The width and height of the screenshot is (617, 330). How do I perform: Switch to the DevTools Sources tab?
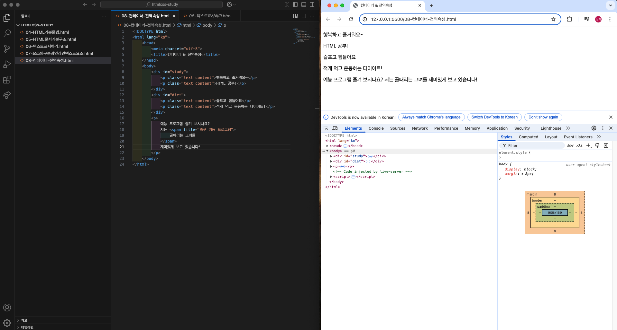coord(398,128)
